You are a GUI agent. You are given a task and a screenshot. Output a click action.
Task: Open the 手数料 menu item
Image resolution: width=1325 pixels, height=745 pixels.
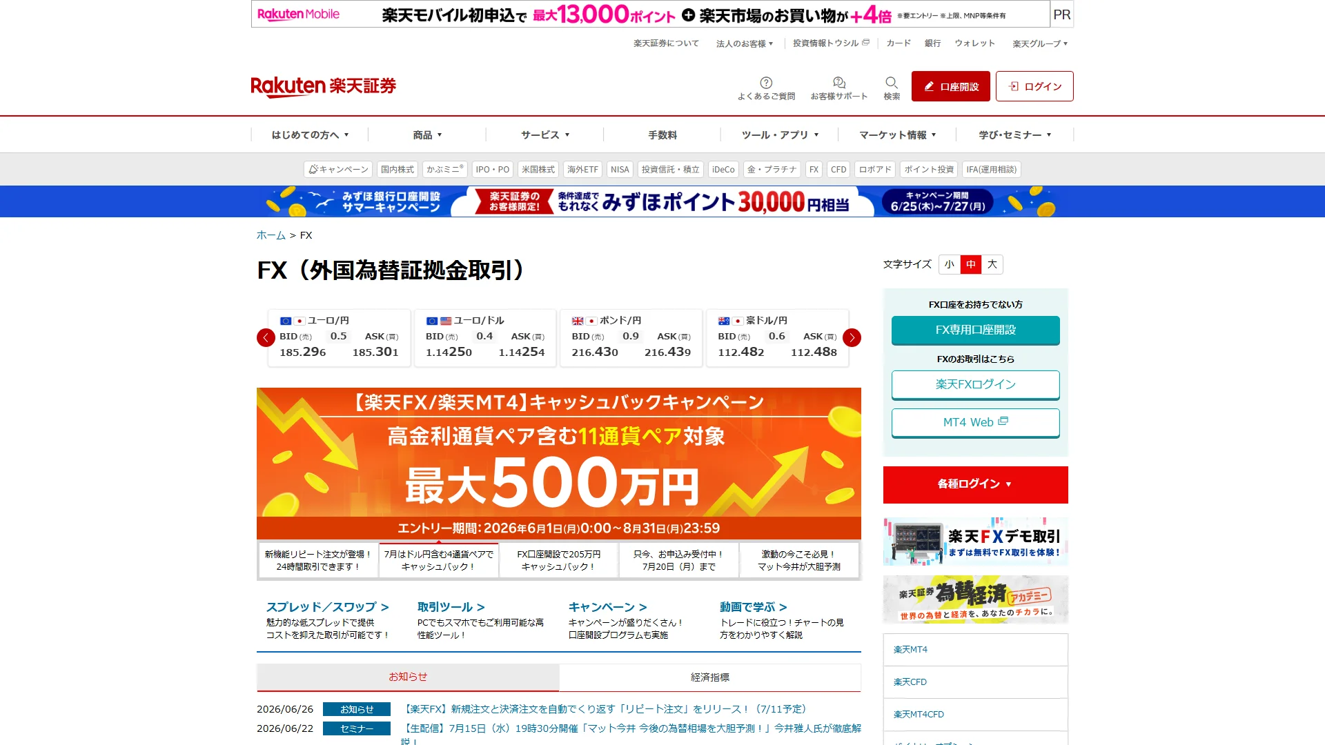662,135
